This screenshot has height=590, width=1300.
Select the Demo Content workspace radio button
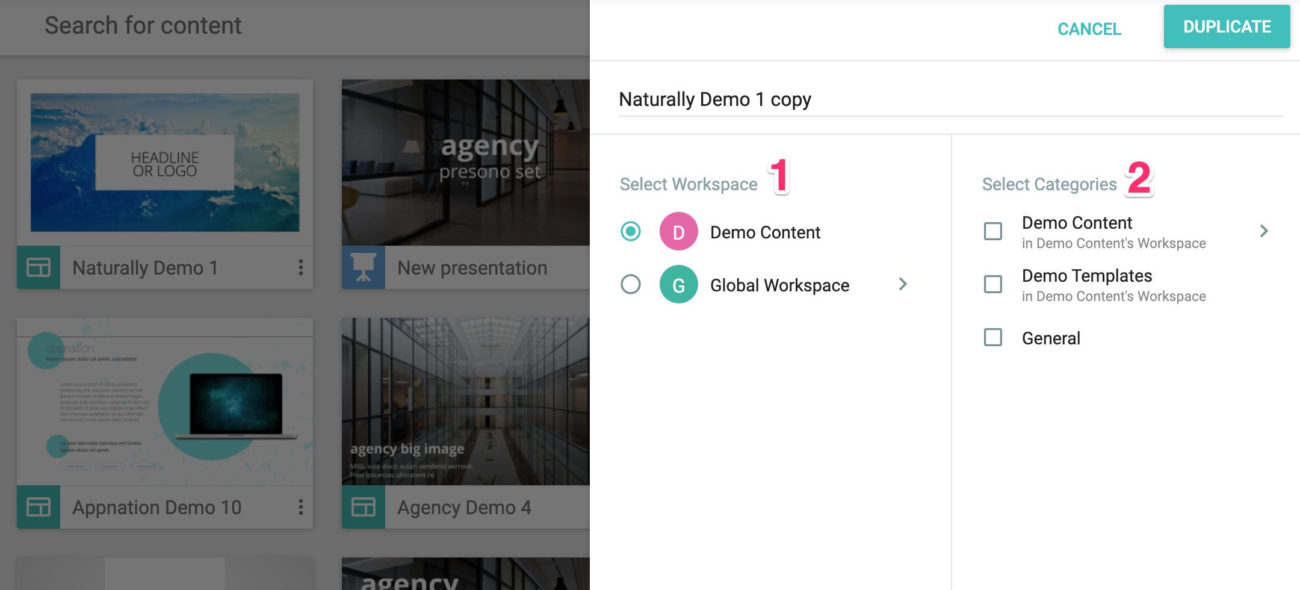(631, 231)
